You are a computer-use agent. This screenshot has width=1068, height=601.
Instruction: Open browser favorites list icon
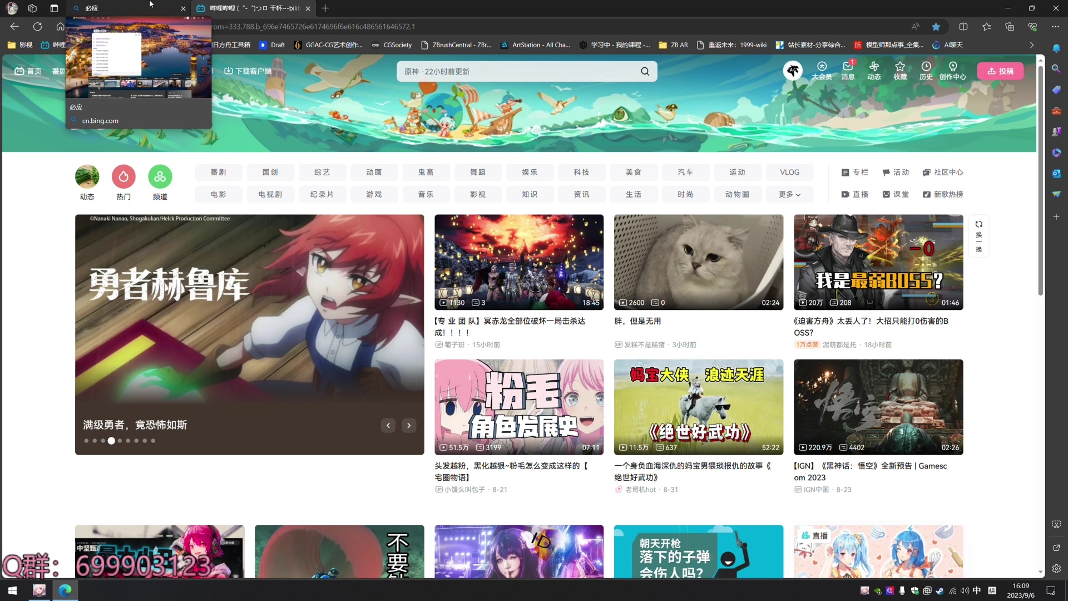[x=987, y=27]
